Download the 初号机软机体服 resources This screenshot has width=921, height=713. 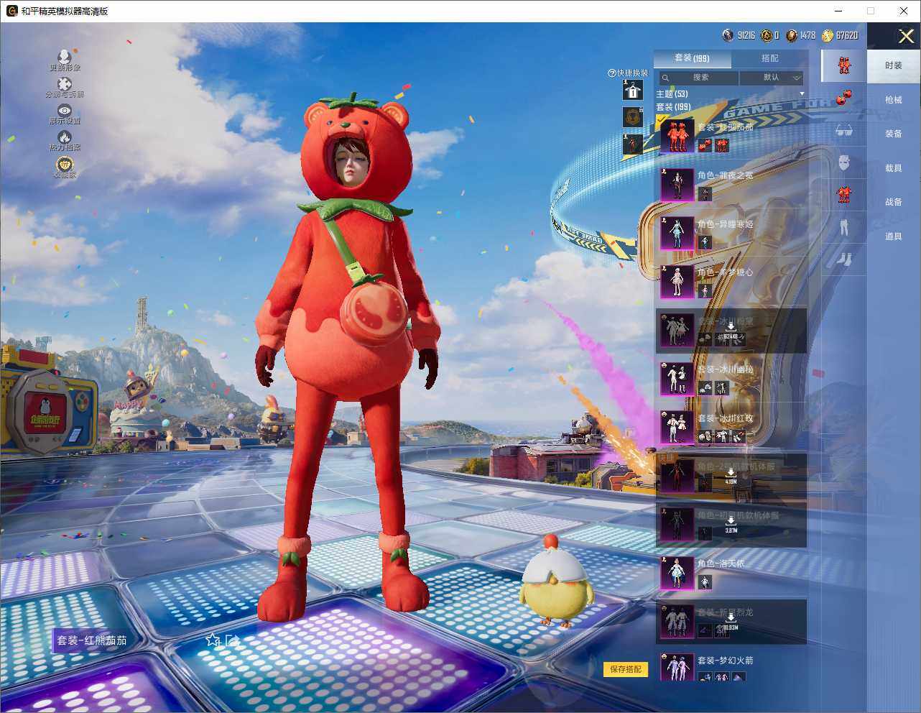pos(731,522)
